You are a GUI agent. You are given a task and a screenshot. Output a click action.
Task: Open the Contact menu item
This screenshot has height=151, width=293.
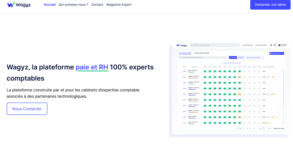pos(97,5)
